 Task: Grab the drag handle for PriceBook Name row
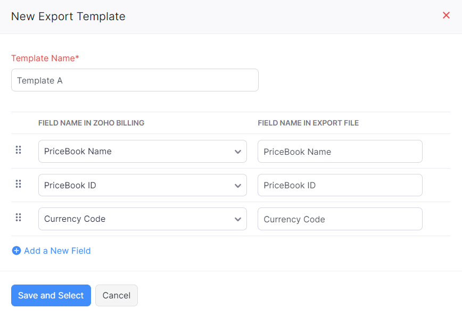[x=18, y=150]
